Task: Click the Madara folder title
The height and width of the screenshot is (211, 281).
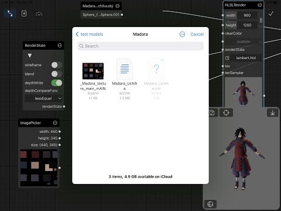Action: click(x=140, y=34)
